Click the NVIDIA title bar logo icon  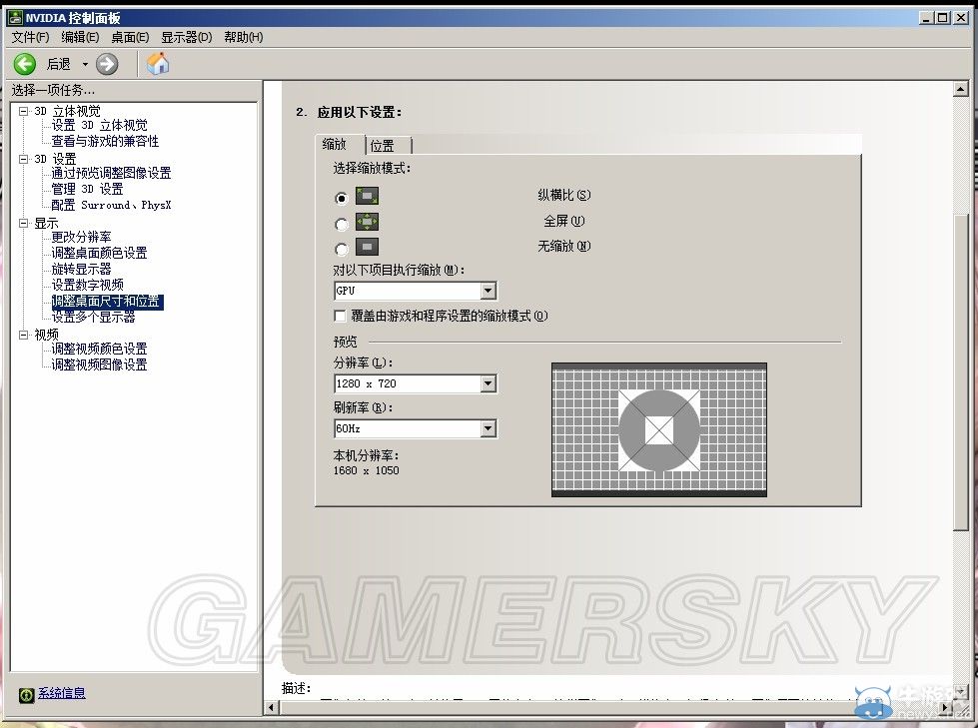(14, 17)
